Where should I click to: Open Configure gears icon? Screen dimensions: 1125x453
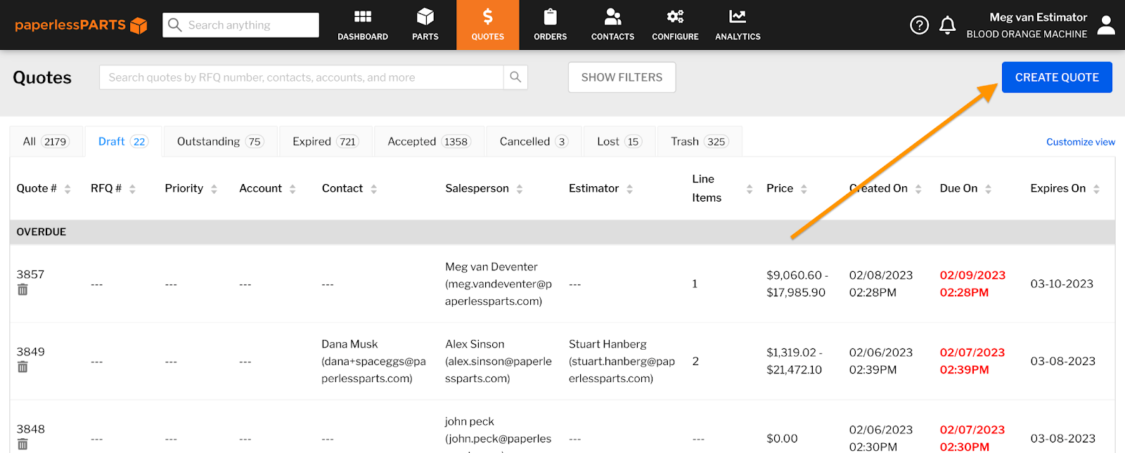tap(675, 17)
